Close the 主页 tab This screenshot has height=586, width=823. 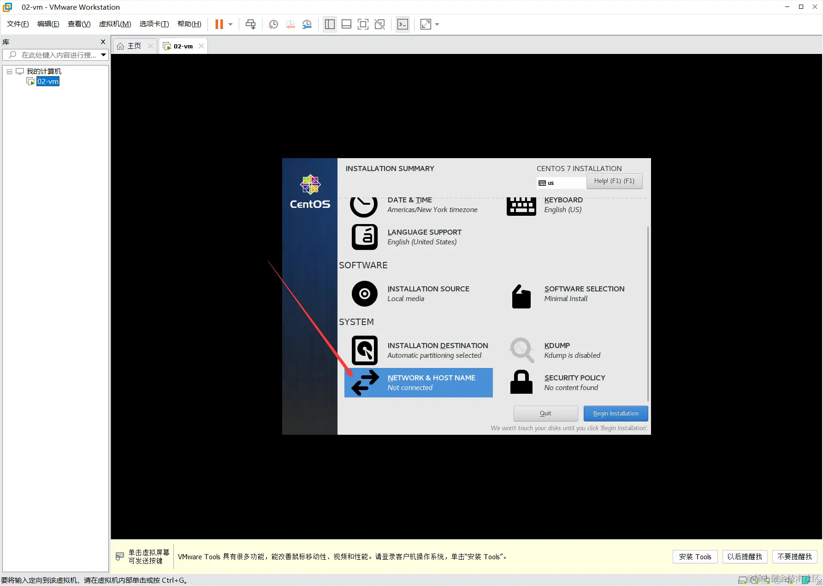click(x=150, y=46)
